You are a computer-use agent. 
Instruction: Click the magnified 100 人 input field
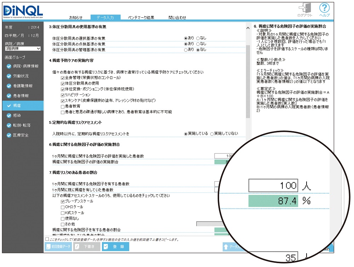(x=273, y=185)
